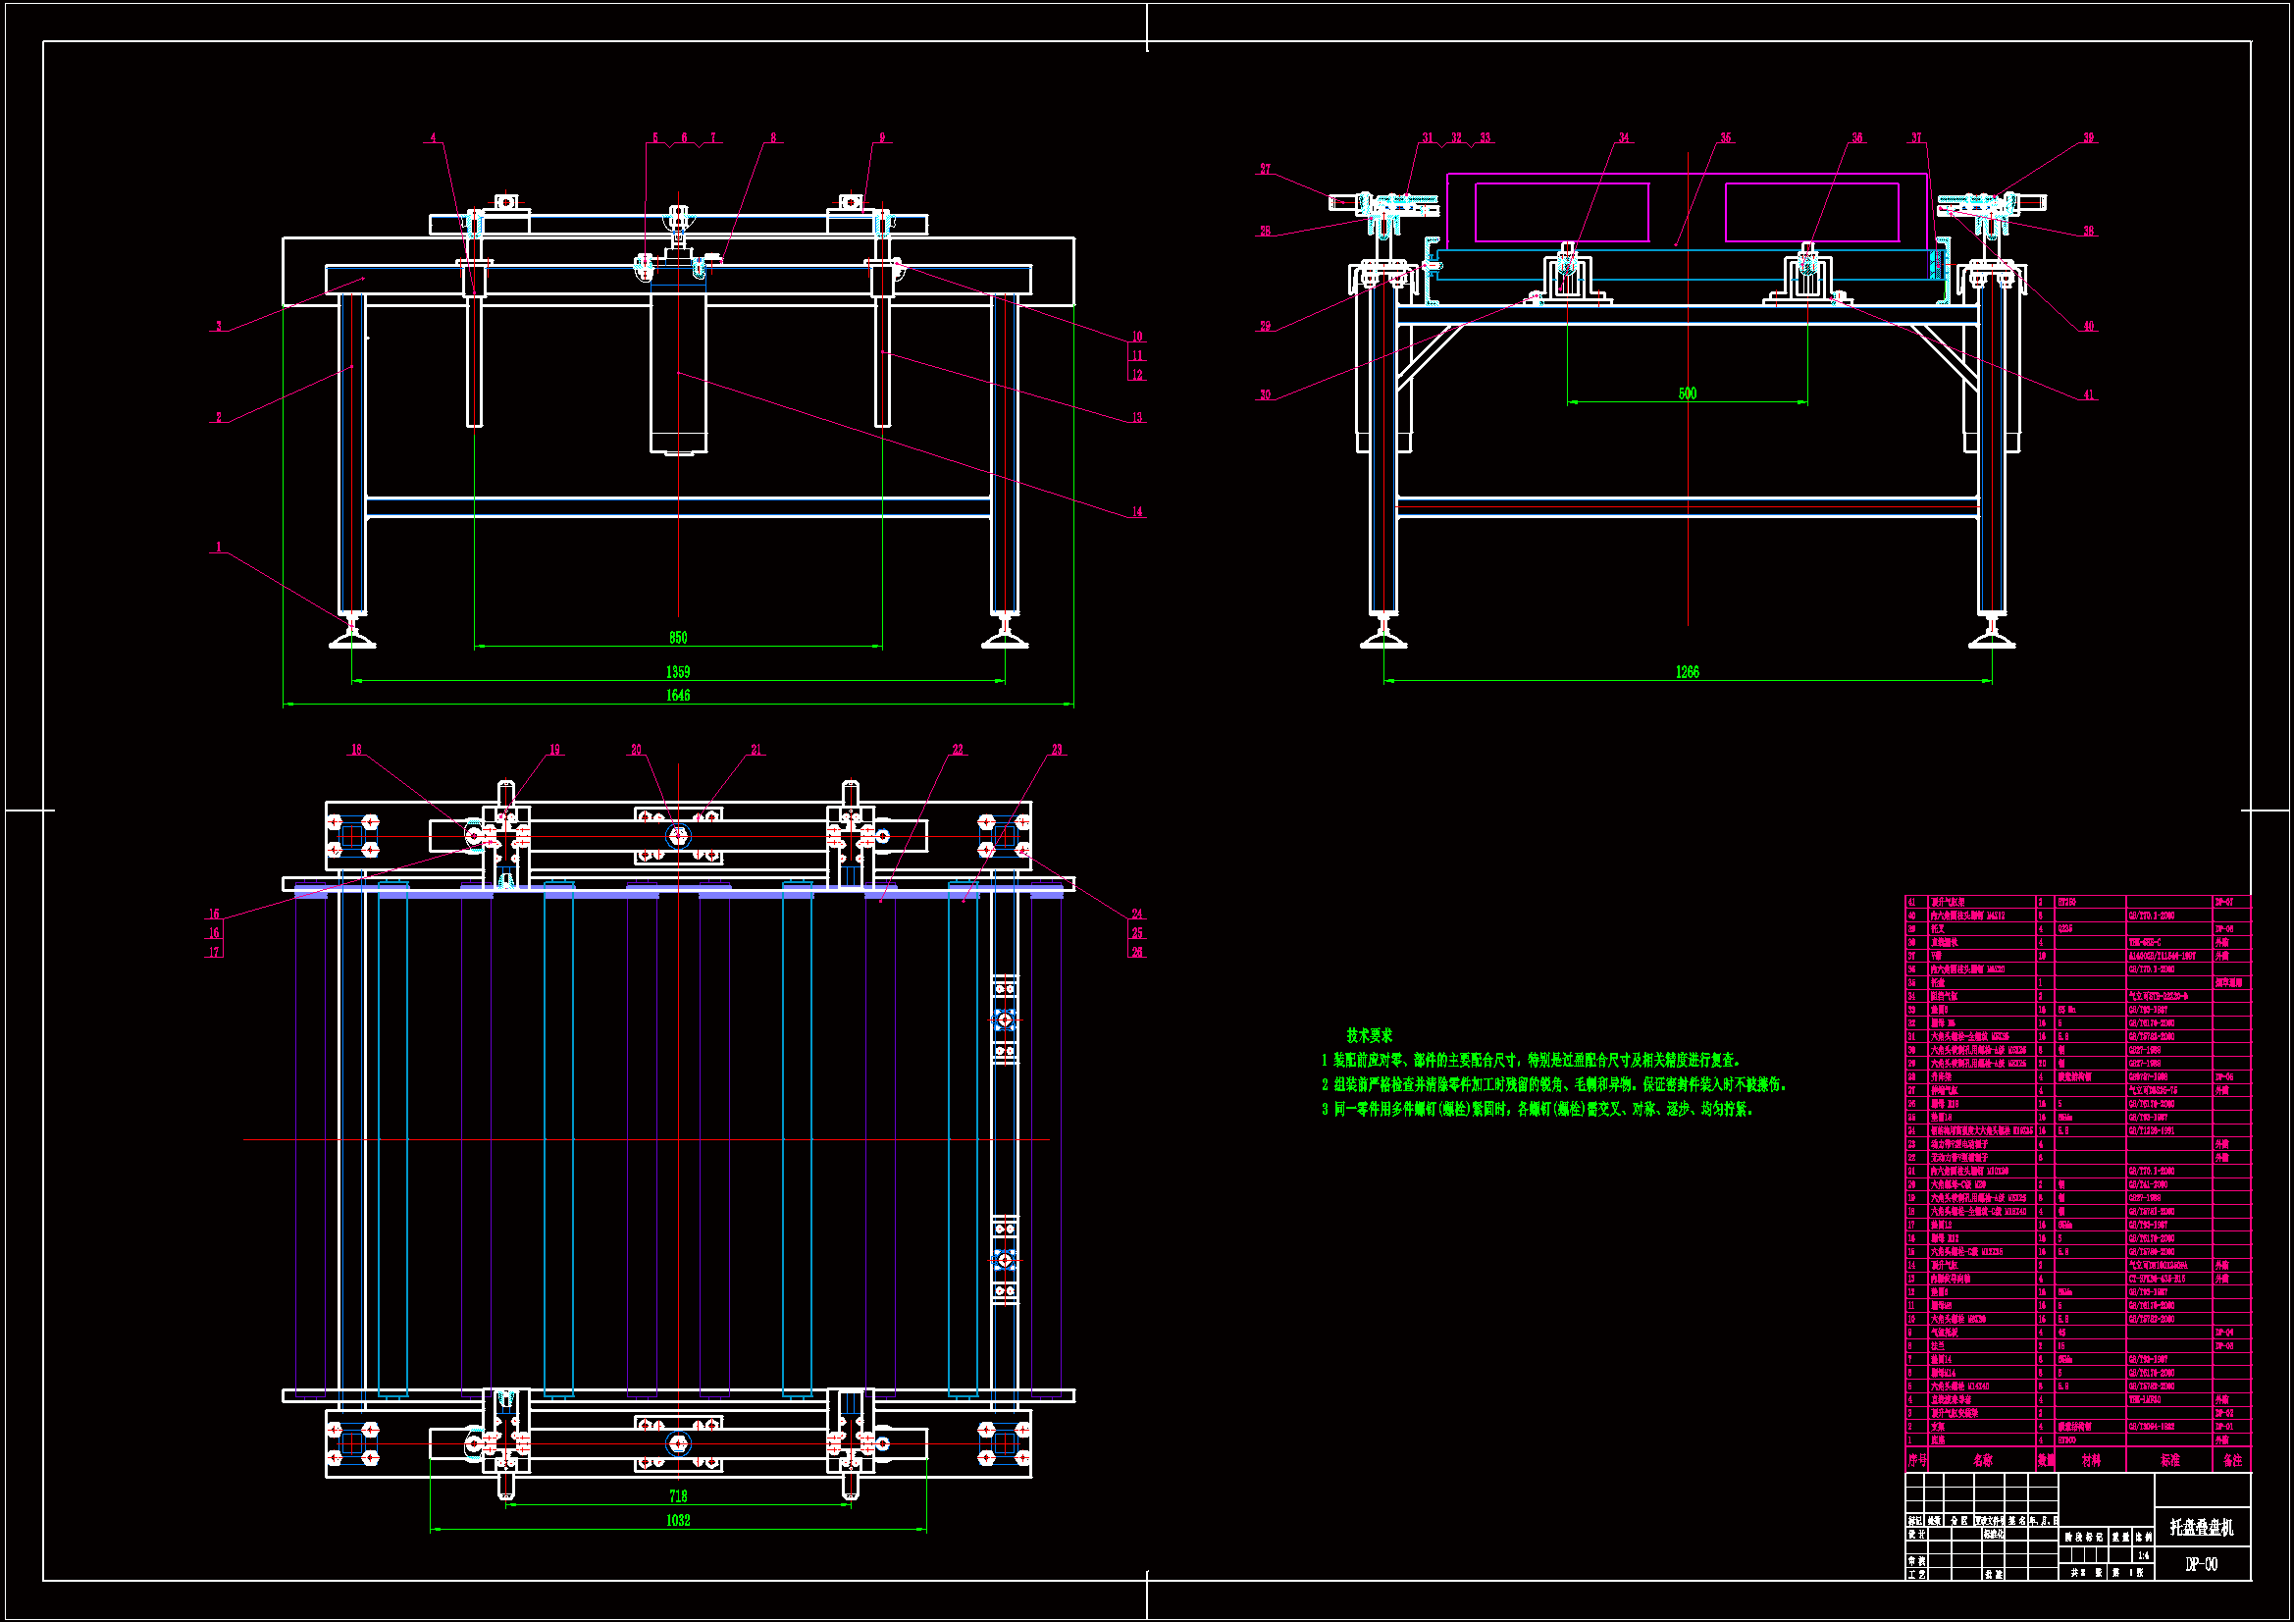This screenshot has height=1622, width=2294.
Task: Click part balloon number 22
Action: point(958,750)
